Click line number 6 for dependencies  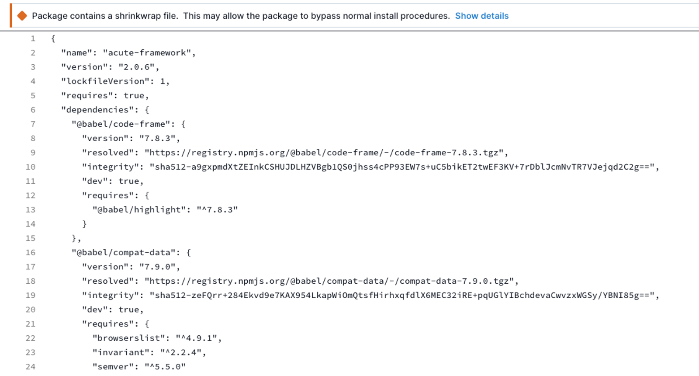pos(33,110)
